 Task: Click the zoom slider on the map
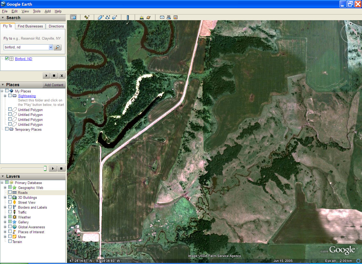coord(350,84)
